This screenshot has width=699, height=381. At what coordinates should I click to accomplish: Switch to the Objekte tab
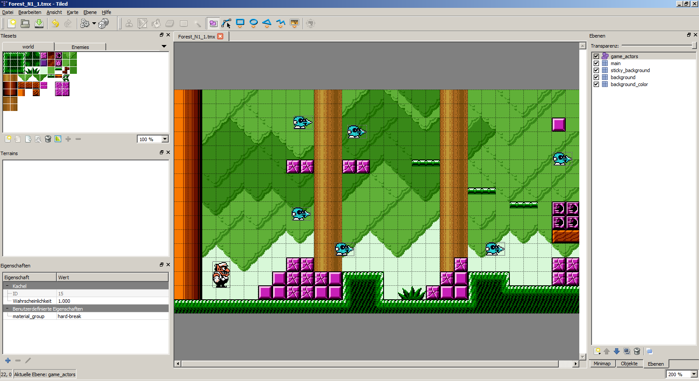(629, 364)
